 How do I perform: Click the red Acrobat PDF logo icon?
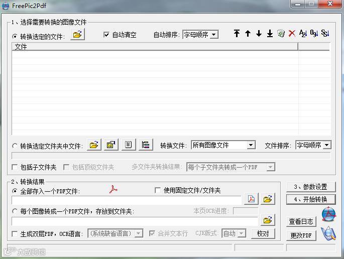click(113, 189)
